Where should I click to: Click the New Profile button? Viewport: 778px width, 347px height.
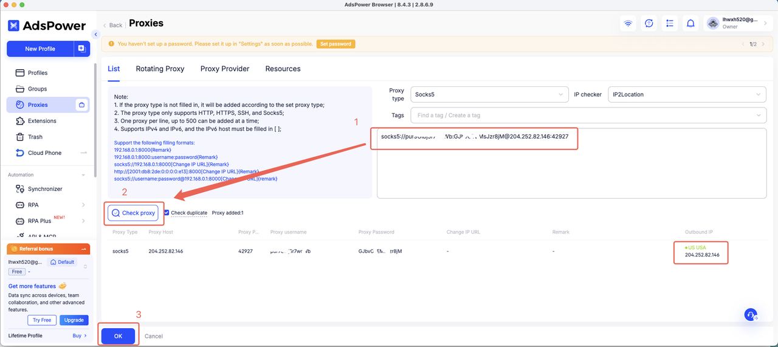40,49
